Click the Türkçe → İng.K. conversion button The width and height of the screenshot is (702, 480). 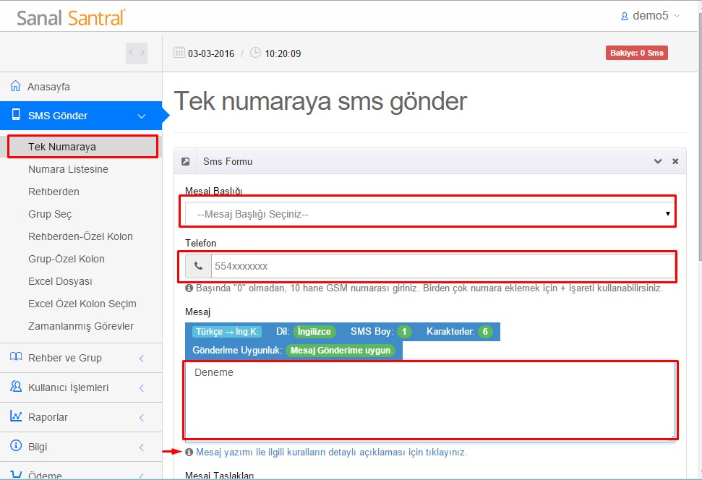tap(227, 331)
